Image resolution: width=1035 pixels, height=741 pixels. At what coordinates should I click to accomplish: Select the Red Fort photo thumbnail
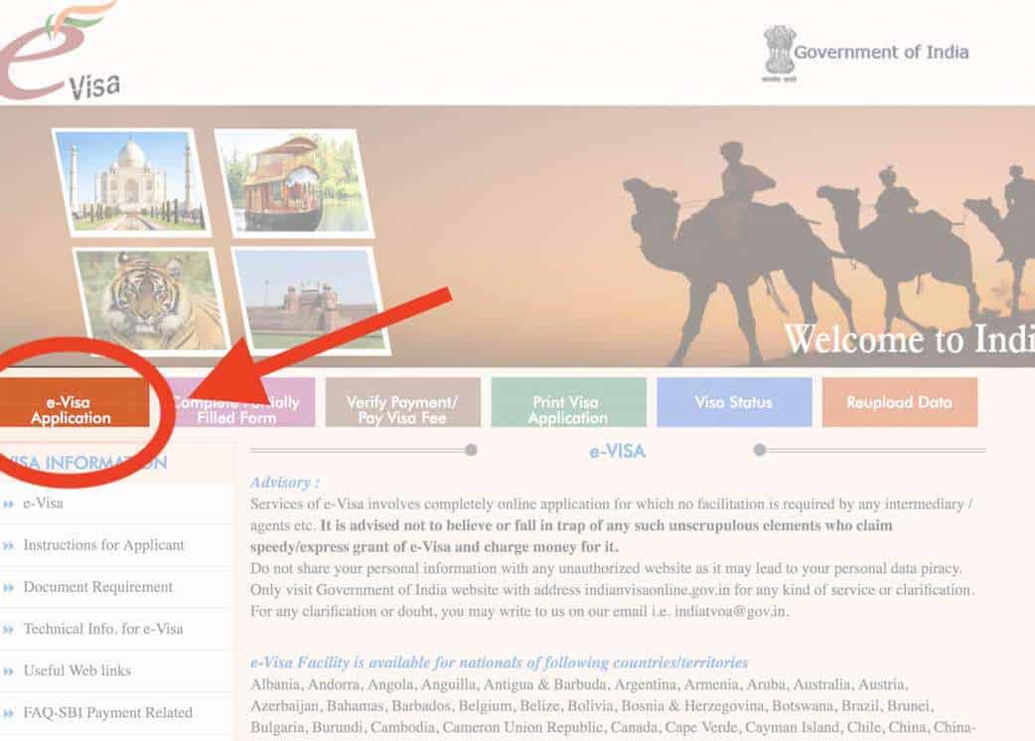tap(311, 301)
